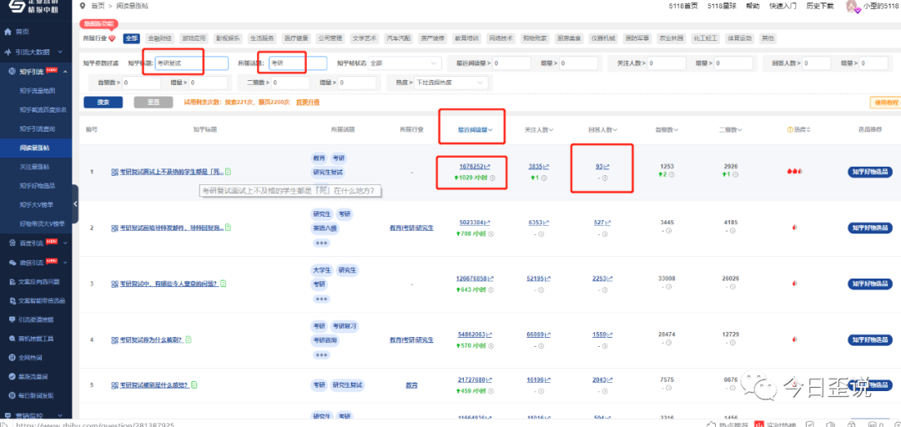Open 关注暴涨帖 in sidebar
This screenshot has height=427, width=901.
point(34,167)
